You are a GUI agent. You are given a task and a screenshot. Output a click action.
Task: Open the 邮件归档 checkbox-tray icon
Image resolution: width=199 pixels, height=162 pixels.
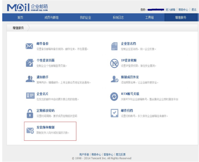tap(115, 113)
